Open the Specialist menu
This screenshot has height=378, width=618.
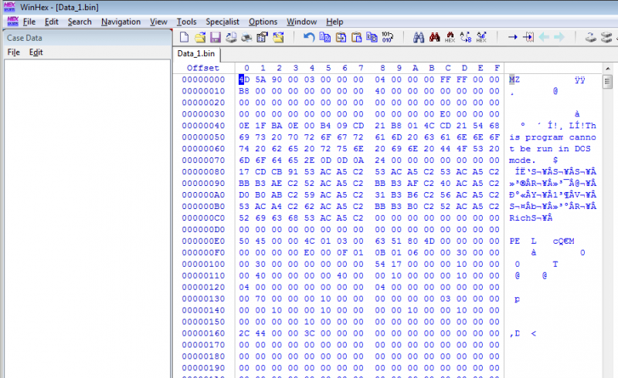click(x=222, y=22)
